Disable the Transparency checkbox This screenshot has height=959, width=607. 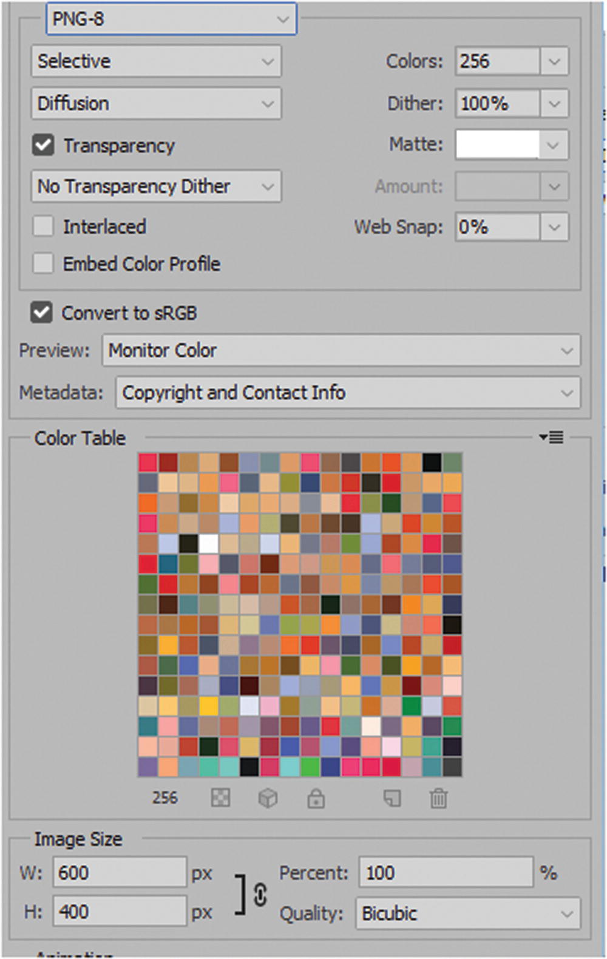[42, 145]
